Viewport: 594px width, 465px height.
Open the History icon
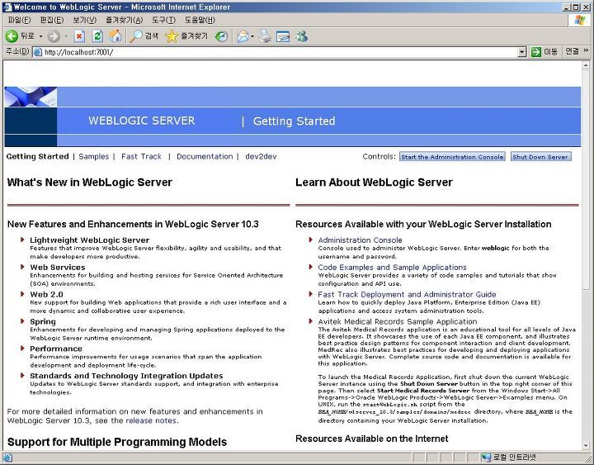coord(221,36)
